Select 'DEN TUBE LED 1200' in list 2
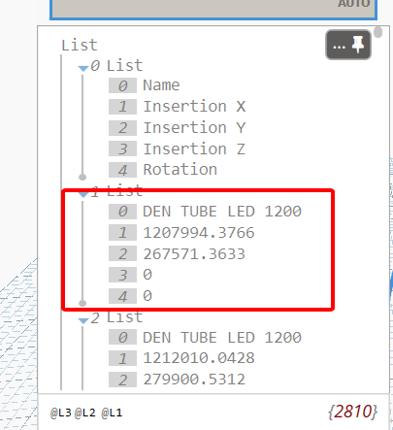This screenshot has width=393, height=430. click(222, 338)
